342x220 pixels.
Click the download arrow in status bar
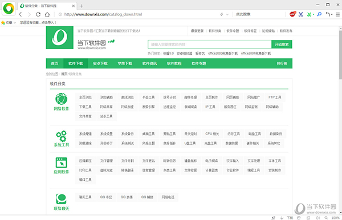tap(282, 218)
